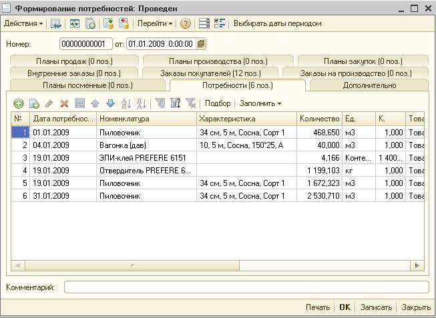
Task: Switch to Дополнительно tab
Action: pyautogui.click(x=369, y=85)
